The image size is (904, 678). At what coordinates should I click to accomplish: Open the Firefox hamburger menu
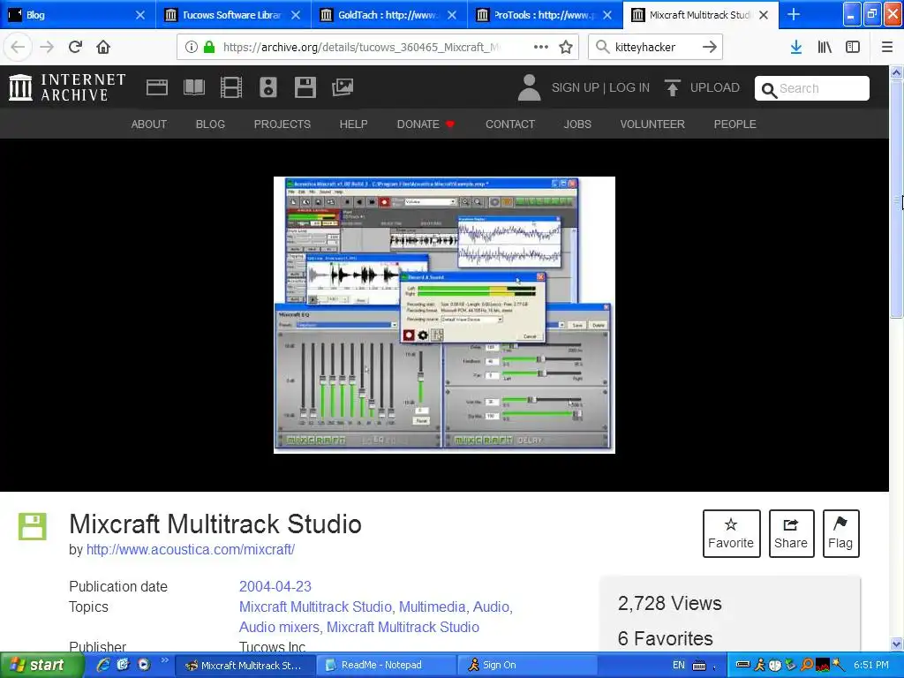[x=887, y=47]
